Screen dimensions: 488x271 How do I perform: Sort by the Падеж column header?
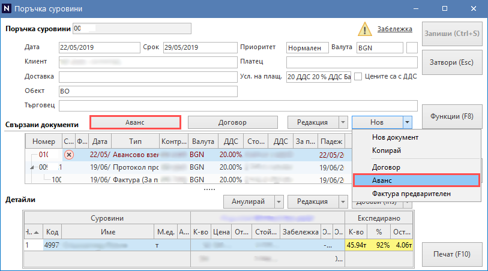(331, 141)
